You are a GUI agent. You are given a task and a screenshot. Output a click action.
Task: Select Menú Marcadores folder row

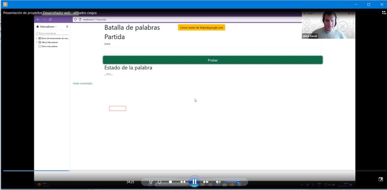(48, 42)
